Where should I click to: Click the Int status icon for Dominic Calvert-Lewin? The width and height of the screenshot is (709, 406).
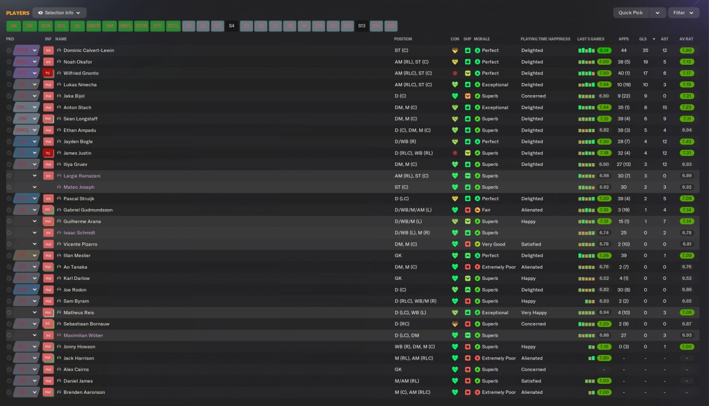tap(48, 50)
